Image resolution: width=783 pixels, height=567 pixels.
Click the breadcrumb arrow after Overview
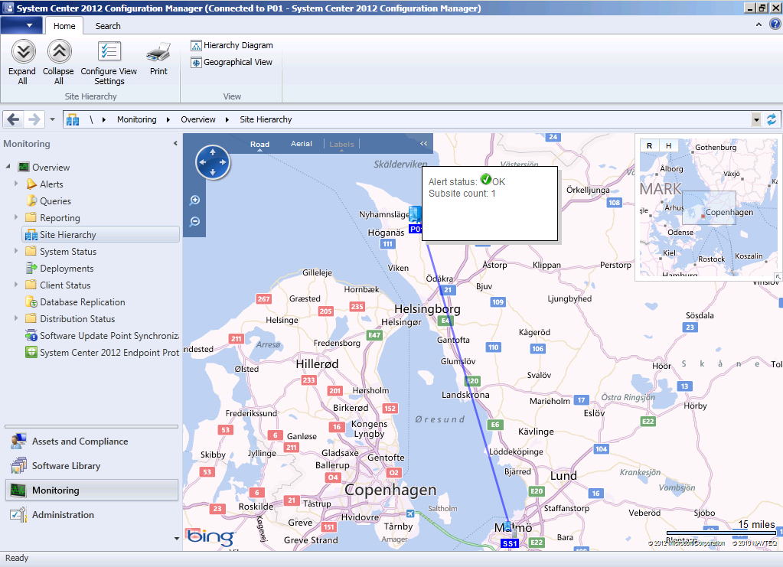coord(227,119)
